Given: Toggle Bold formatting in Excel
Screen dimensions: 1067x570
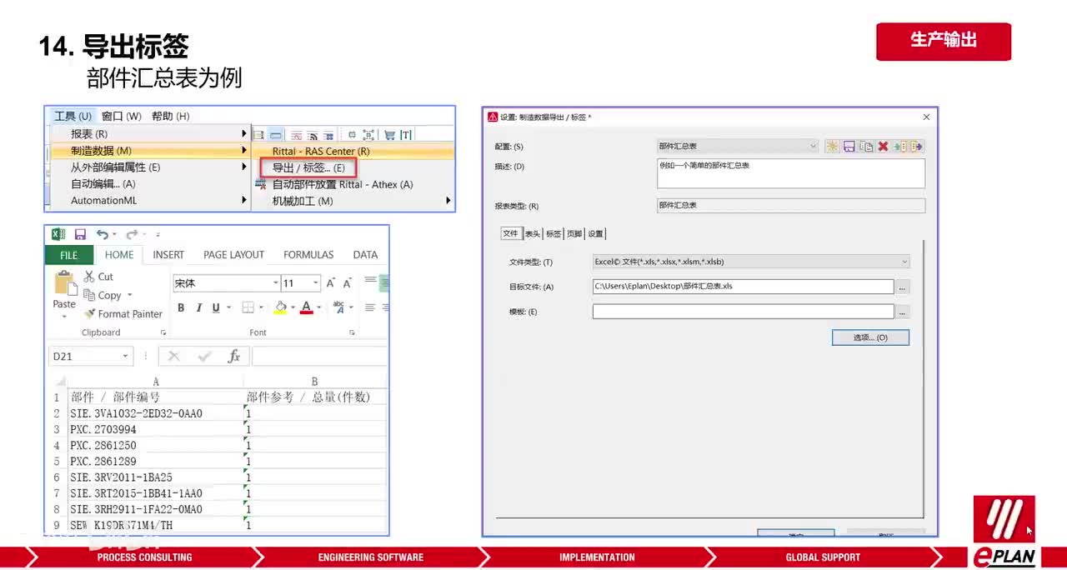Looking at the screenshot, I should click(181, 307).
